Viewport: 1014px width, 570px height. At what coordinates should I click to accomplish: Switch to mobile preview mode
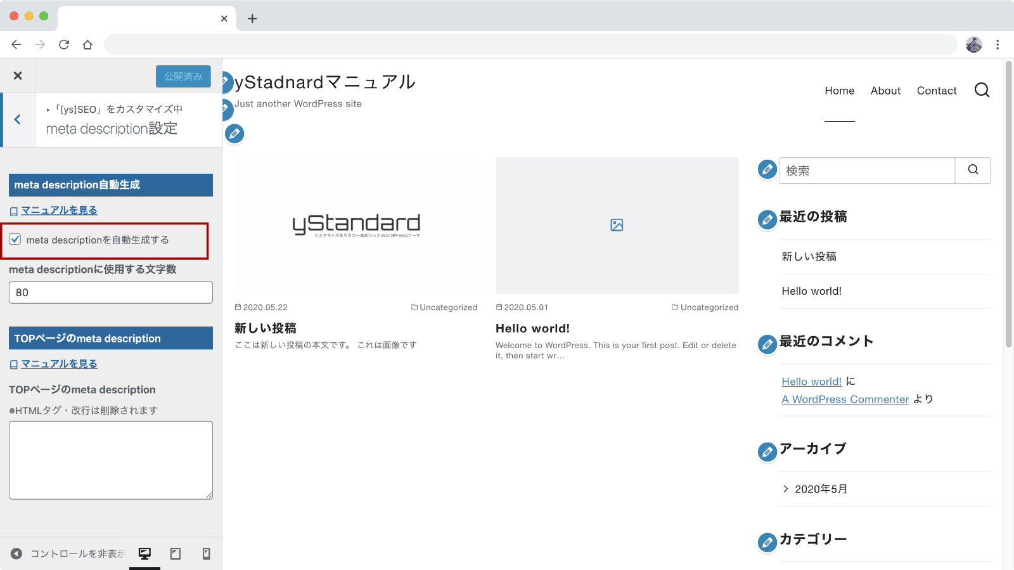[206, 554]
